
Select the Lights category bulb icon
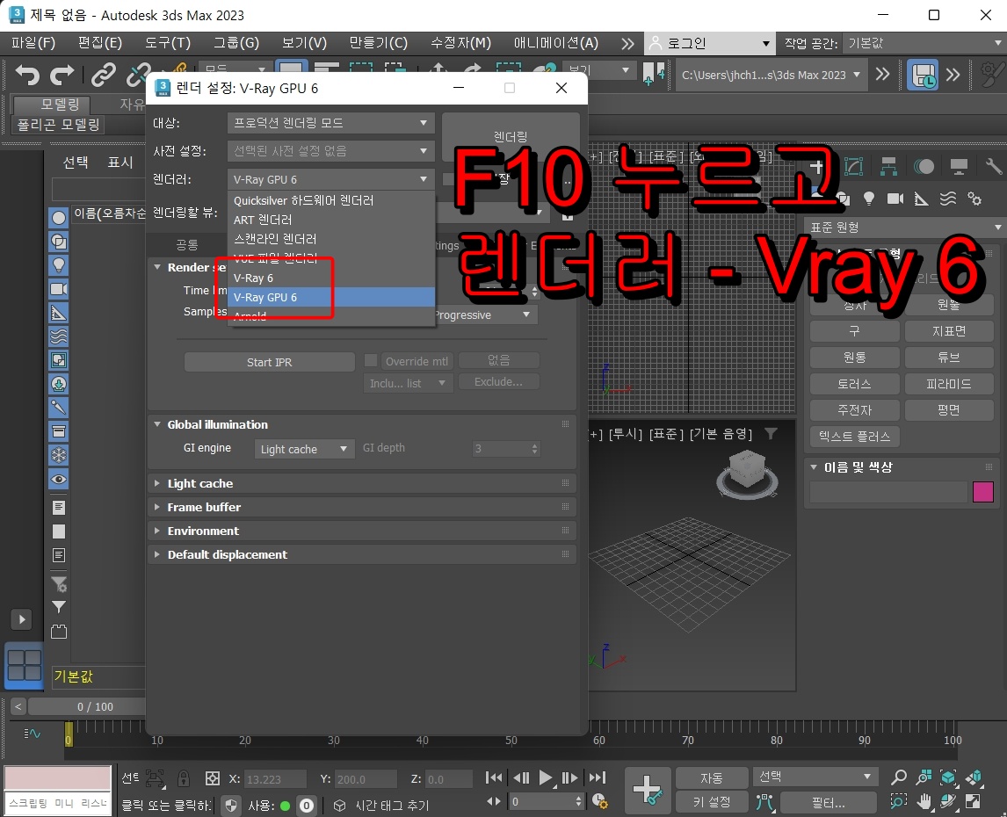869,199
